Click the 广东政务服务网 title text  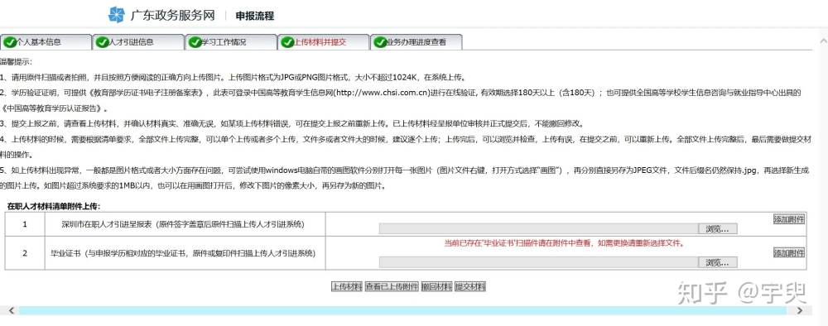173,15
